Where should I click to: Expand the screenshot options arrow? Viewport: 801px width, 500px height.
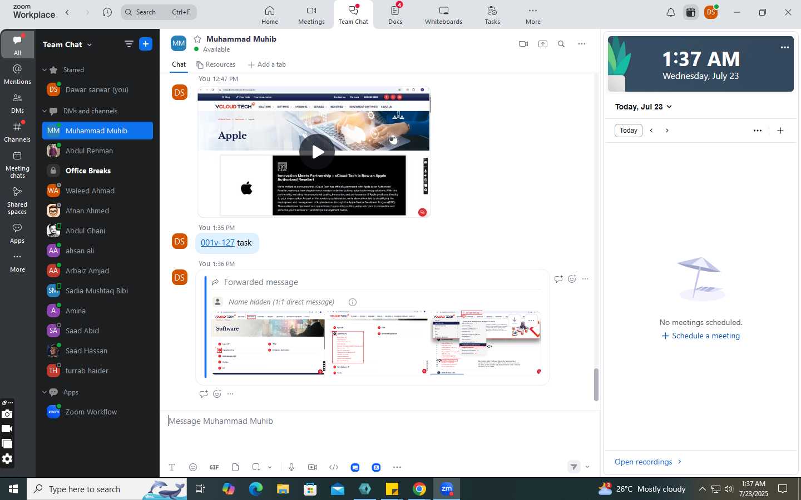click(270, 467)
